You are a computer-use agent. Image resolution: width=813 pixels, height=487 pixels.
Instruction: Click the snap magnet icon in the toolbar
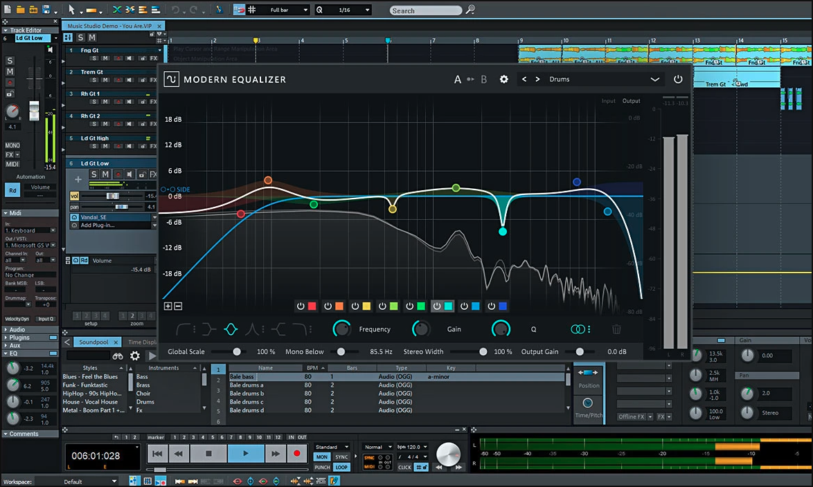point(238,10)
